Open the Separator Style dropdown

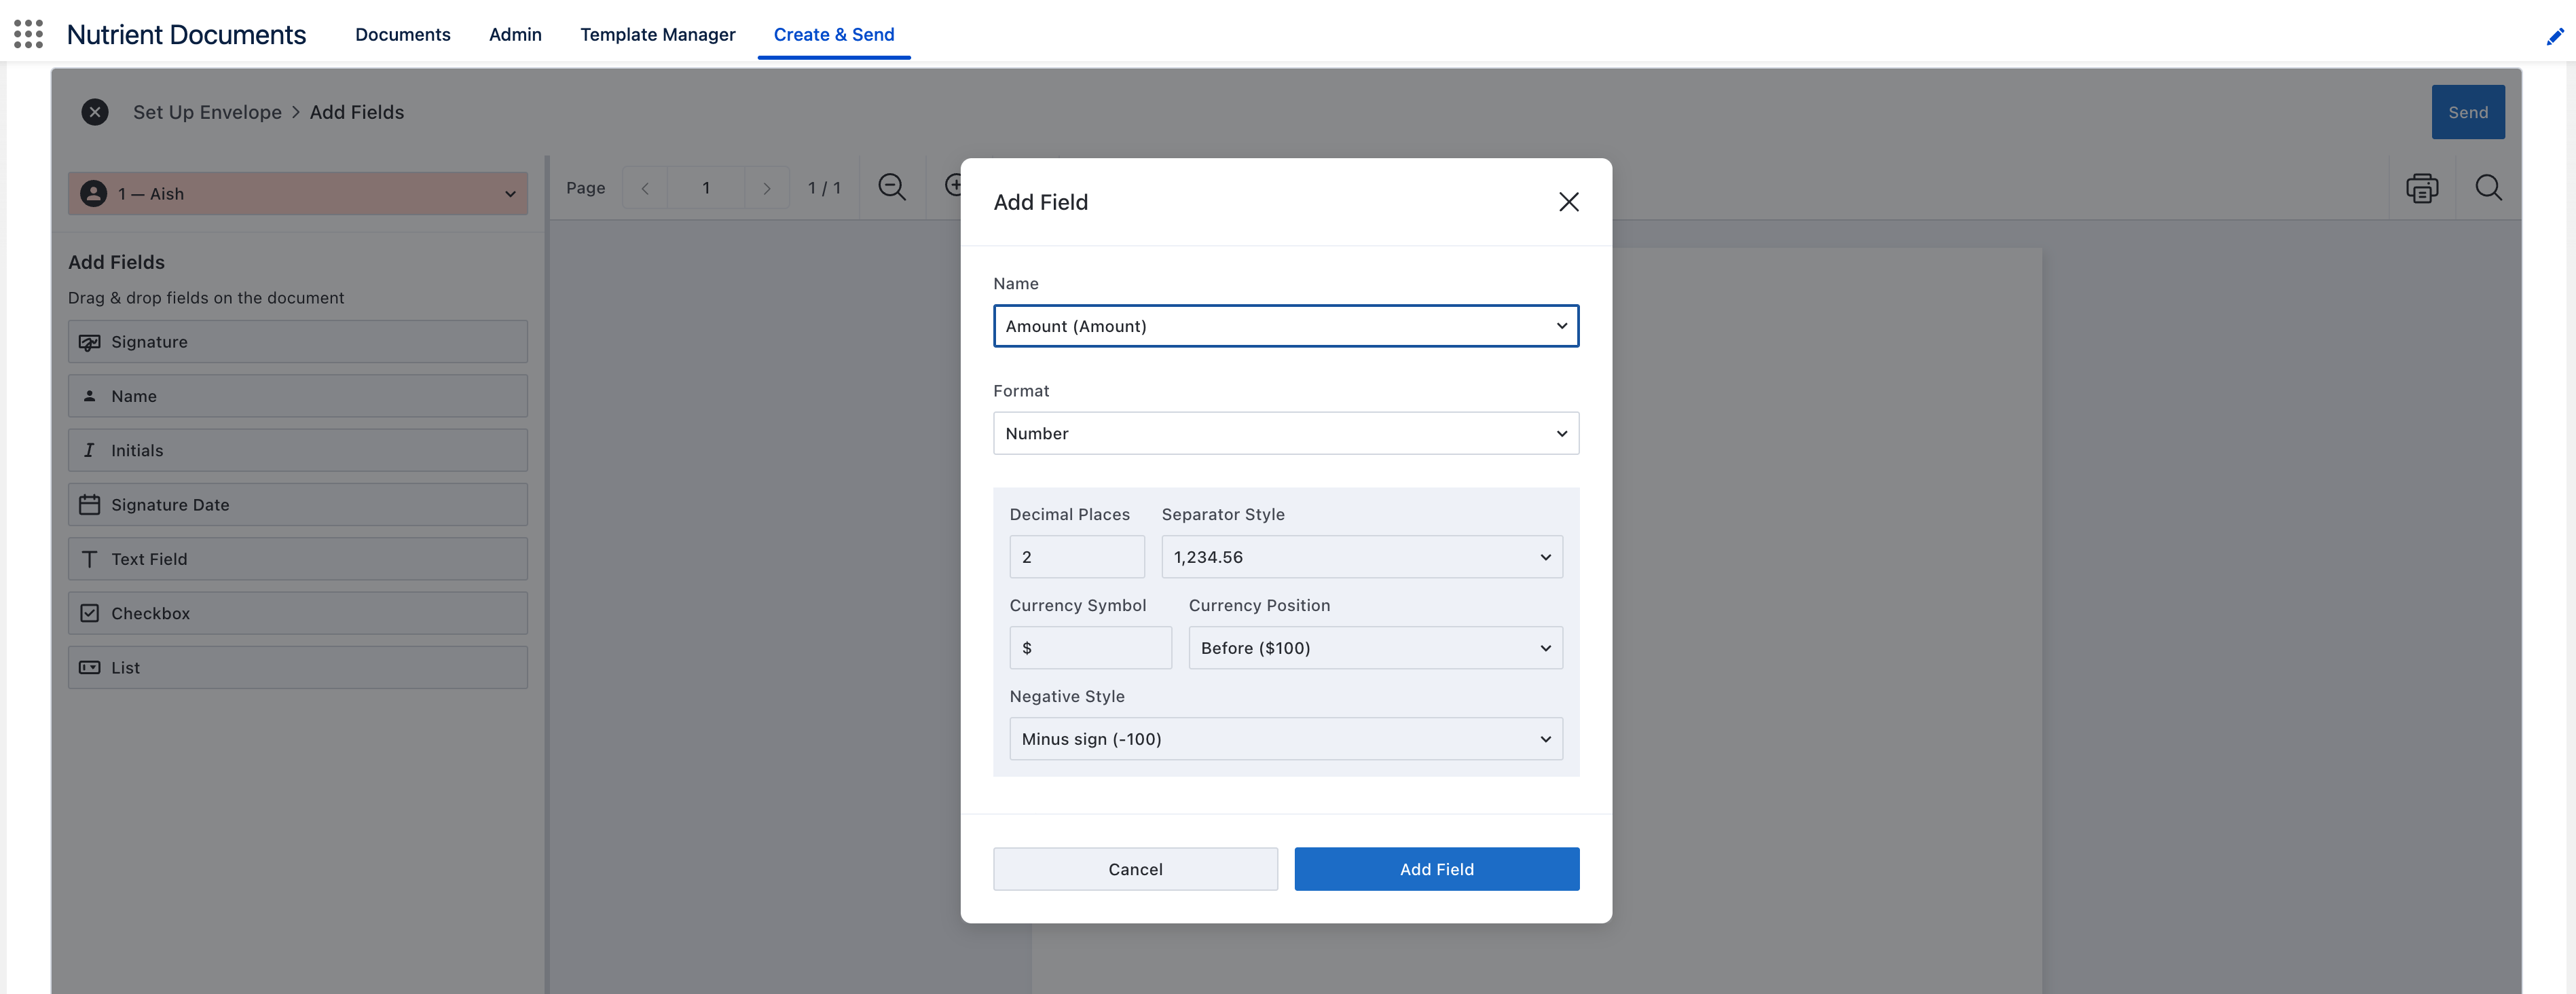1362,556
